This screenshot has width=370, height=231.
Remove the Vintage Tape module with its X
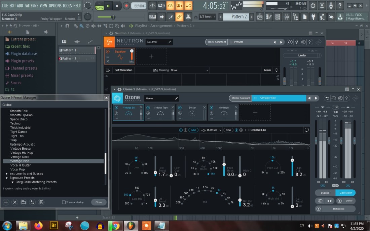point(173,107)
